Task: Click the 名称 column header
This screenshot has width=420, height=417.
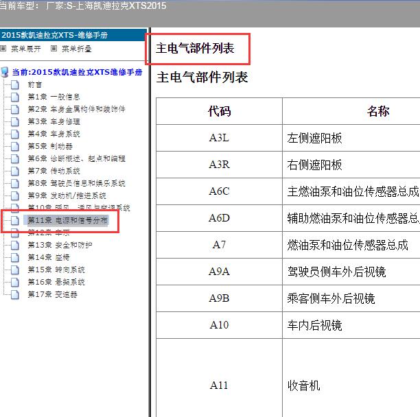Action: tap(351, 111)
